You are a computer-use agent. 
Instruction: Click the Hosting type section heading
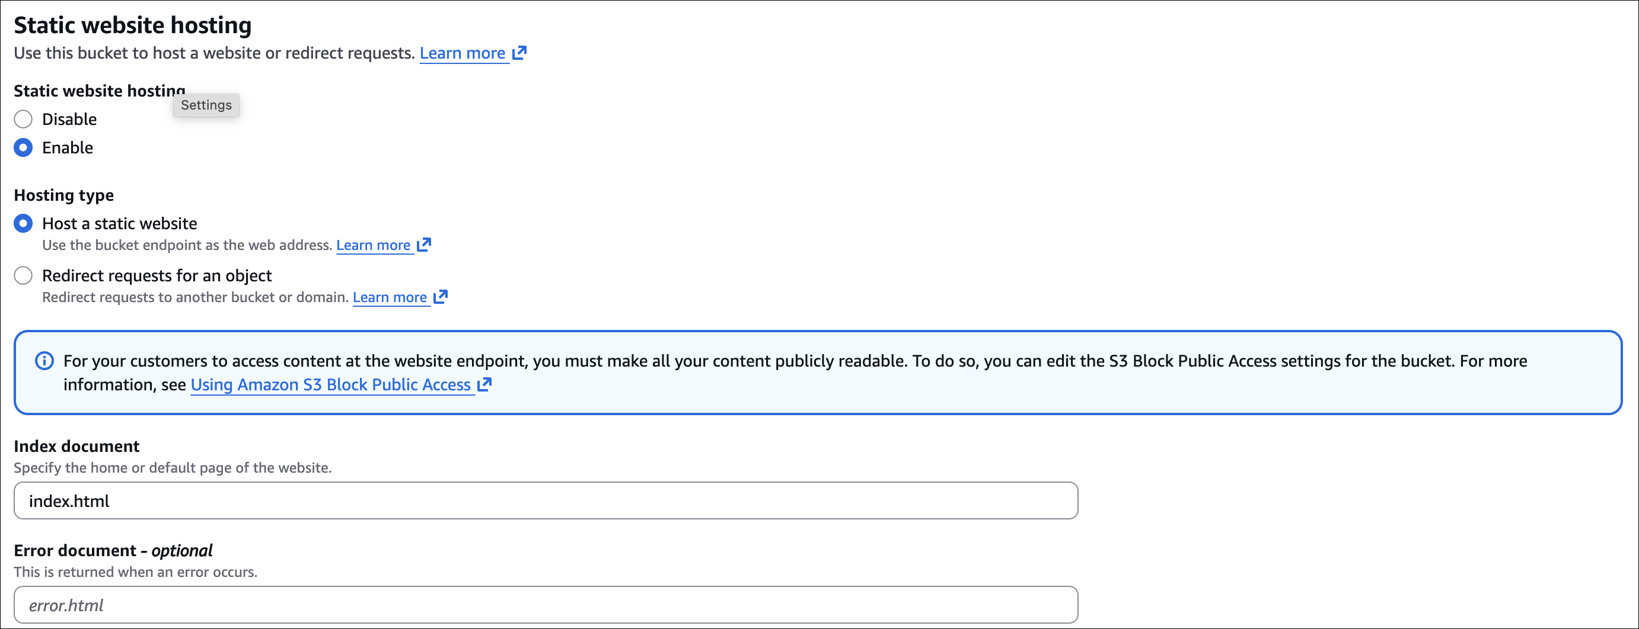[x=63, y=195]
